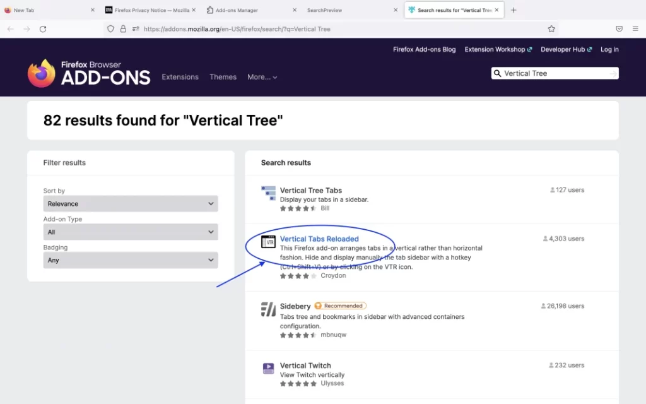Go back with the back arrow
This screenshot has height=404, width=646.
click(x=11, y=29)
